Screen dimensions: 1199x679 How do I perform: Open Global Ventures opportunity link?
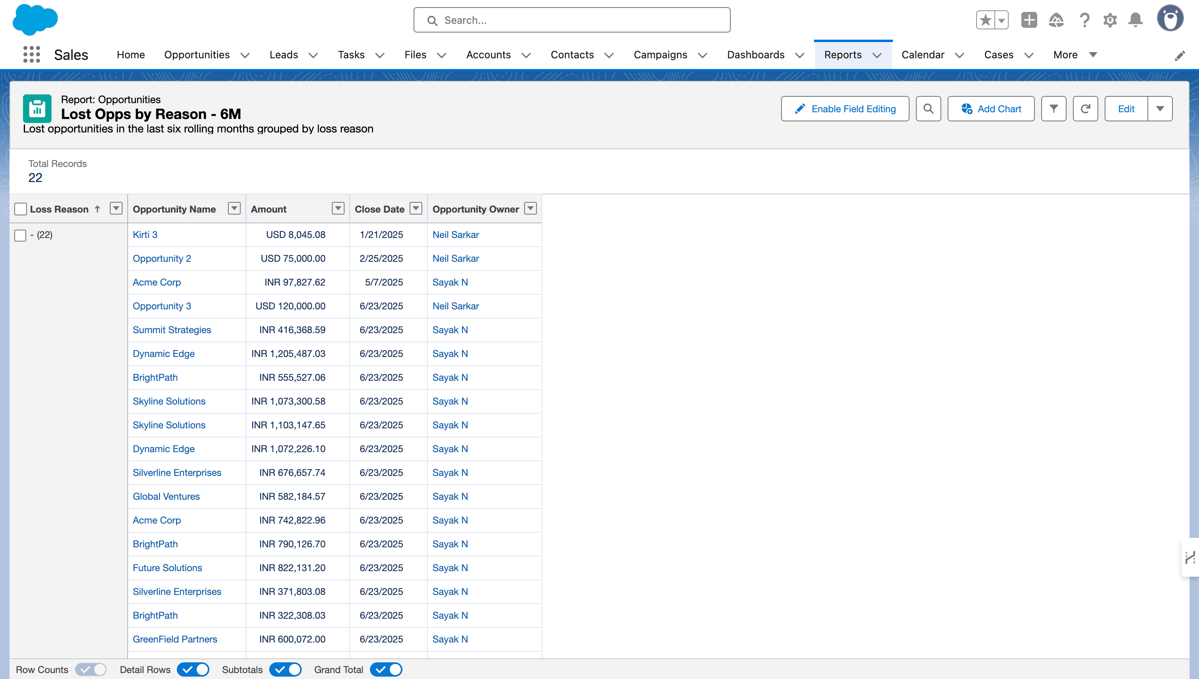tap(166, 496)
